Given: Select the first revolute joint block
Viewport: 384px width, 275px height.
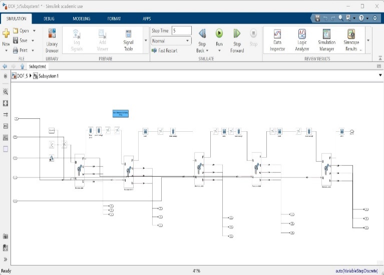Looking at the screenshot, I should (x=79, y=170).
